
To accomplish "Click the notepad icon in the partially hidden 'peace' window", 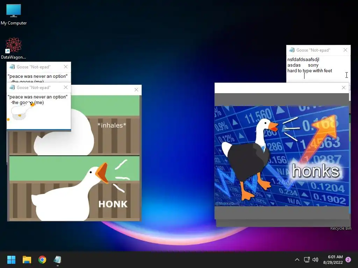I will tap(12, 67).
